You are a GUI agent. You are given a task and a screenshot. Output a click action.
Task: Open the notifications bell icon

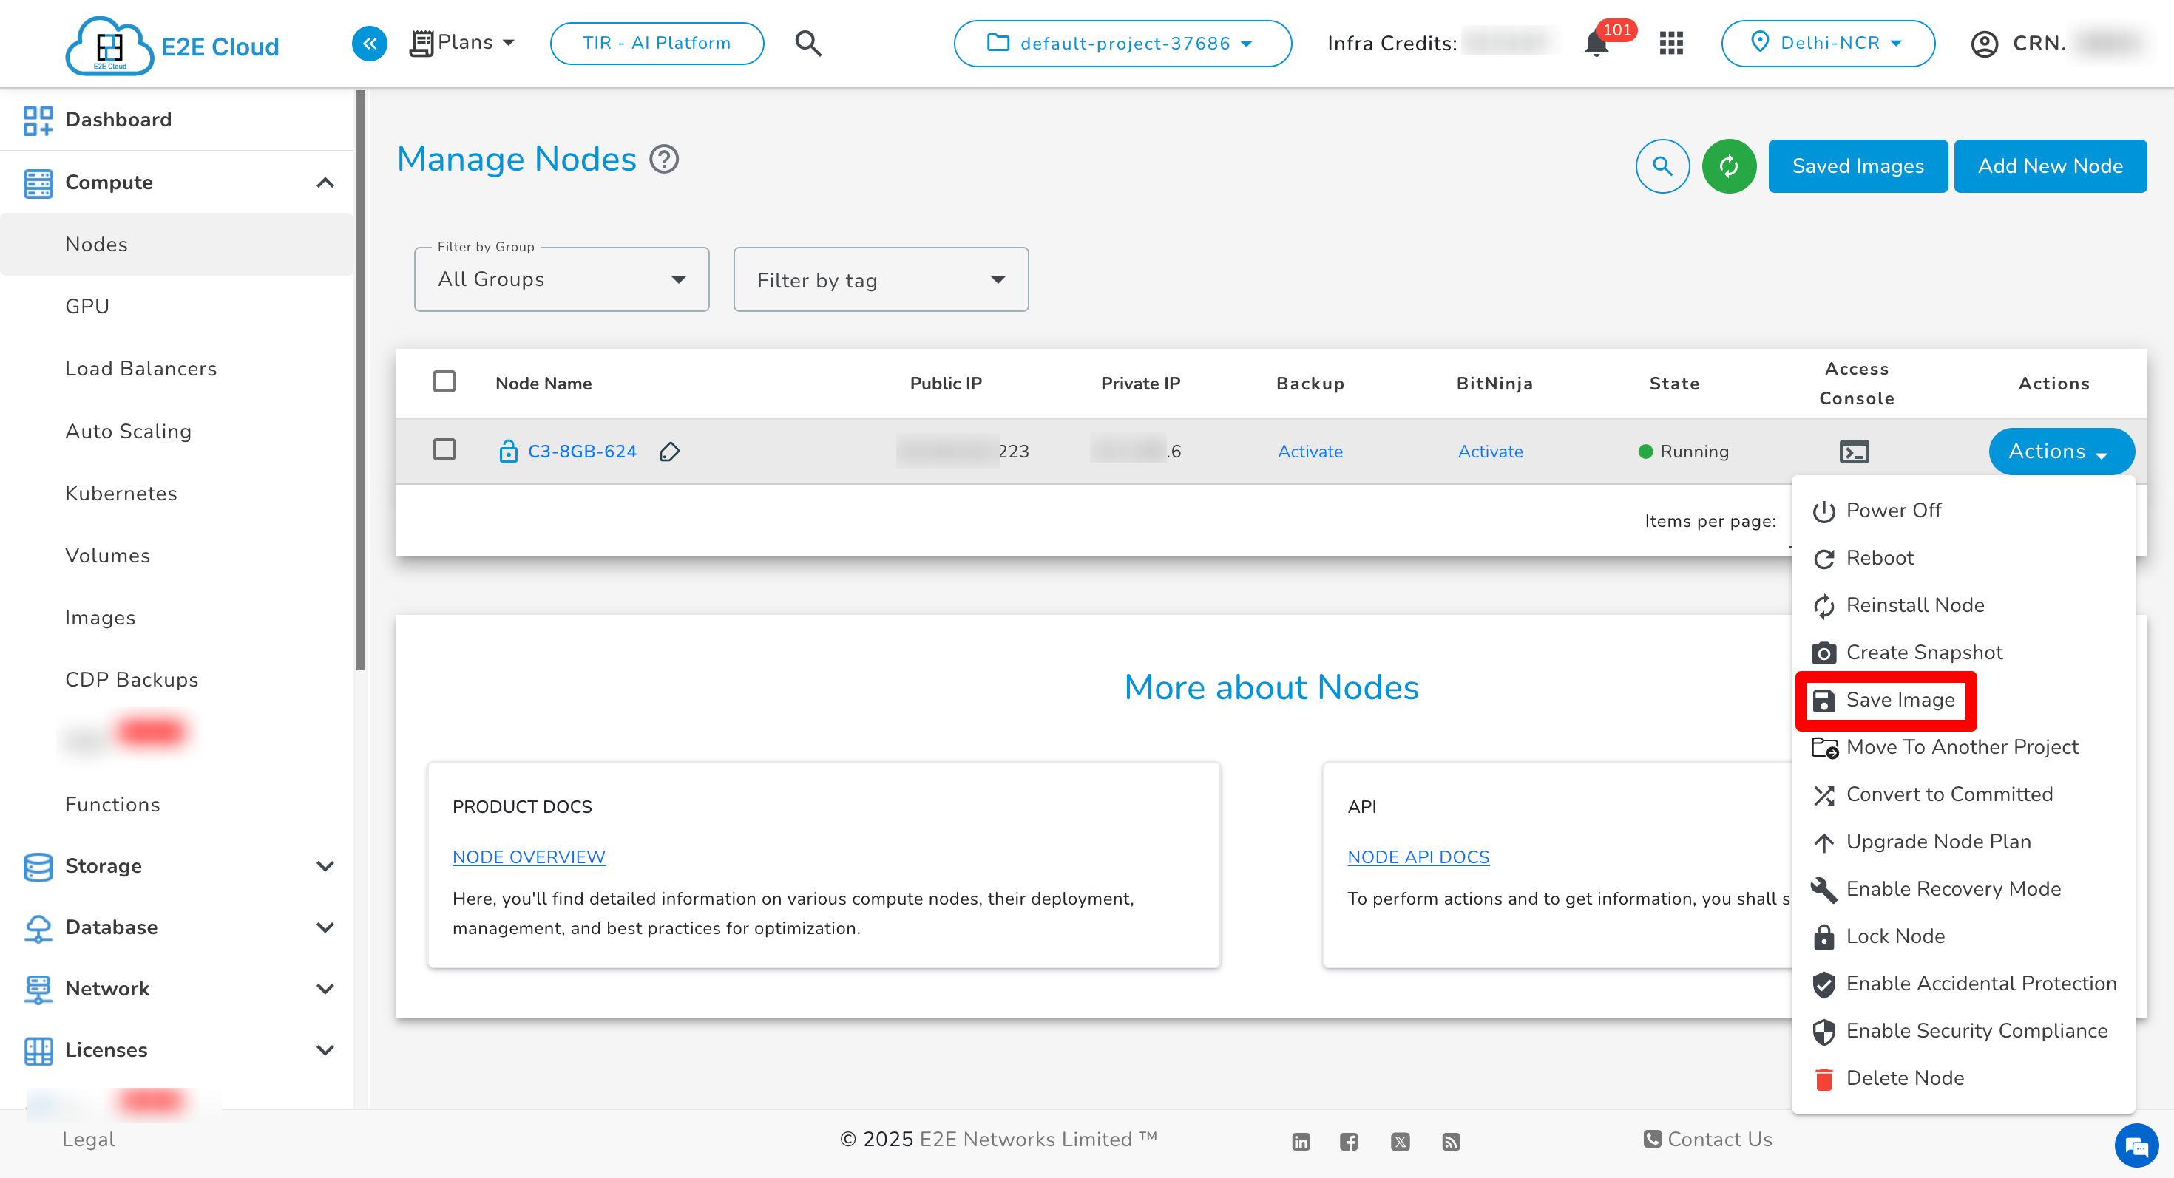tap(1595, 43)
